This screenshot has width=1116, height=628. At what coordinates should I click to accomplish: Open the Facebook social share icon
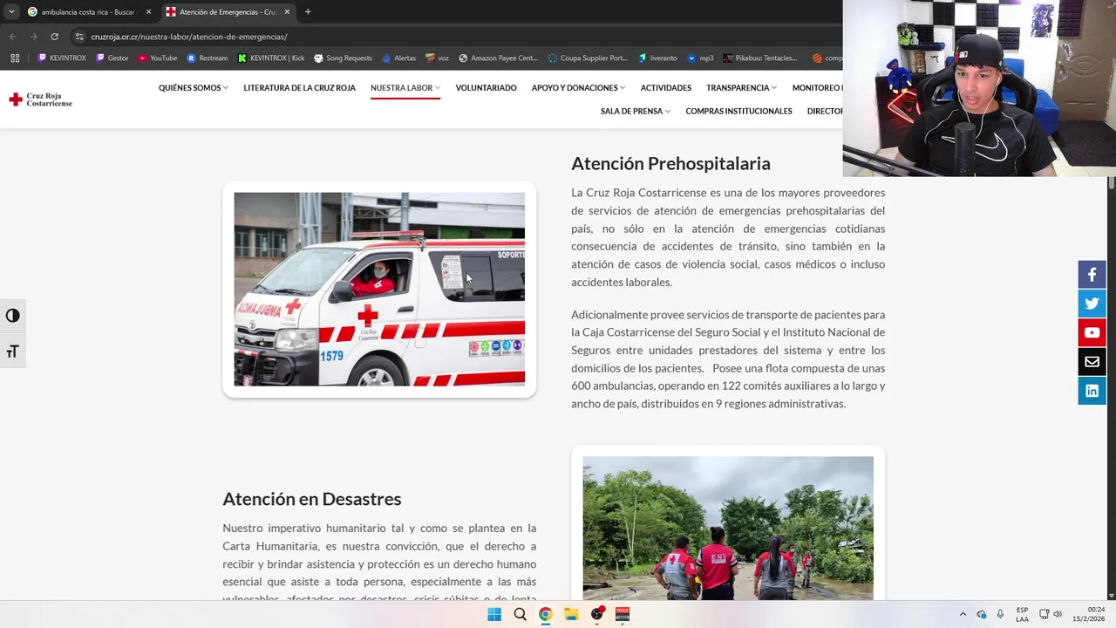point(1092,275)
